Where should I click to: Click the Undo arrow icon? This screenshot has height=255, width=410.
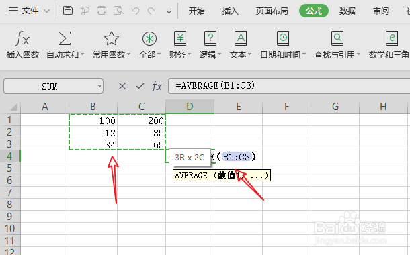[136, 11]
